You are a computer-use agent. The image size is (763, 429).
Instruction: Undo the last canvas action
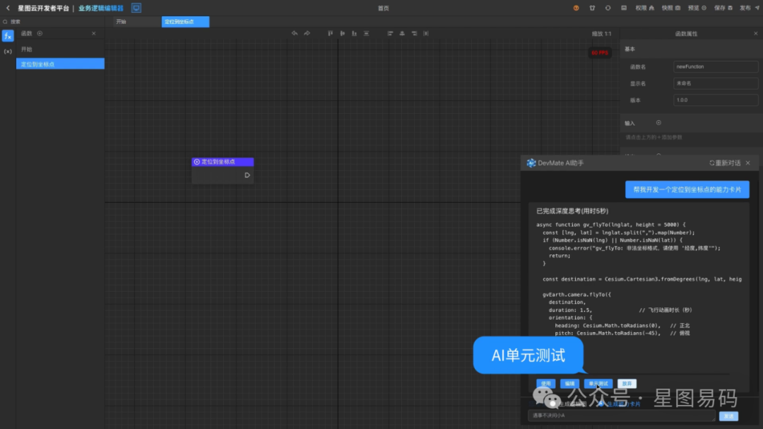(x=295, y=33)
